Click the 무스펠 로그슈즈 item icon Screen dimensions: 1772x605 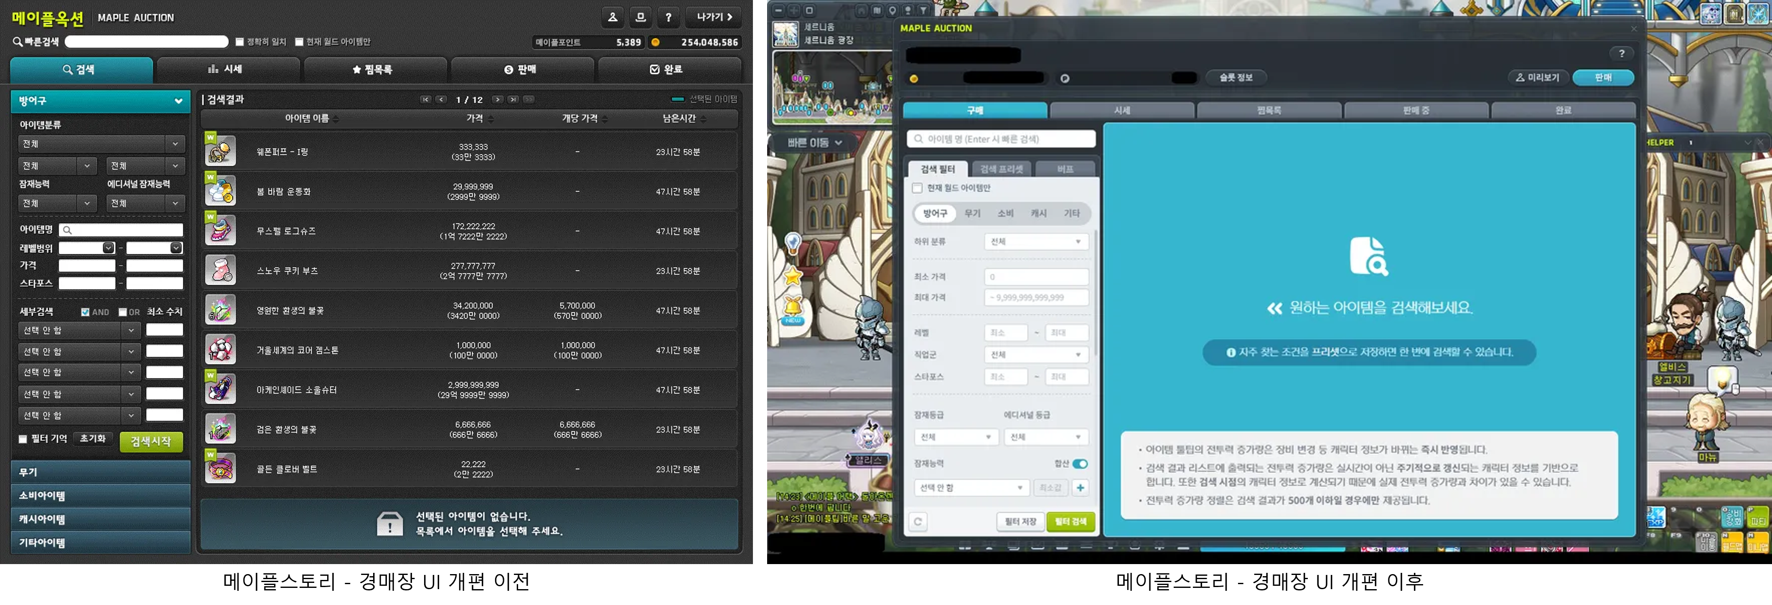(x=221, y=230)
